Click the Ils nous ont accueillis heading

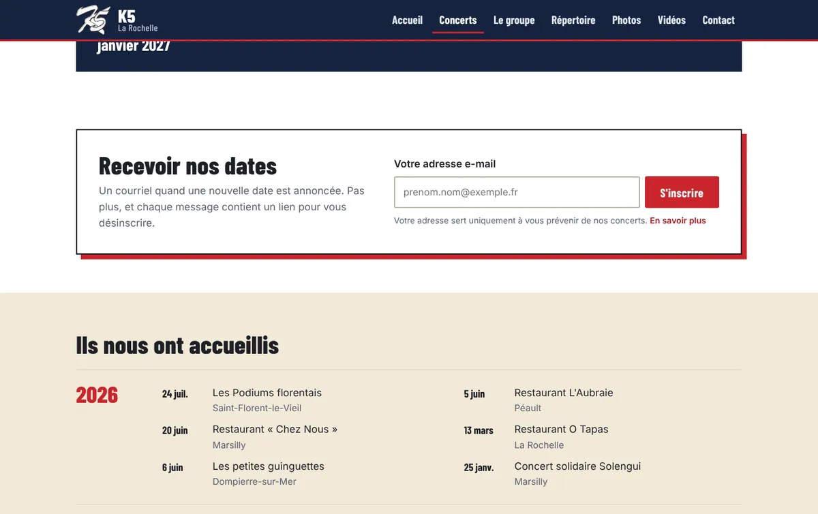(177, 345)
